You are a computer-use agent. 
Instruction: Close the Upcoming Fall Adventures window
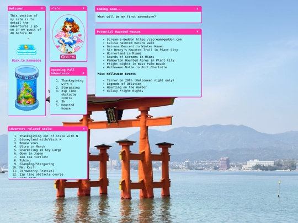pos(83,73)
